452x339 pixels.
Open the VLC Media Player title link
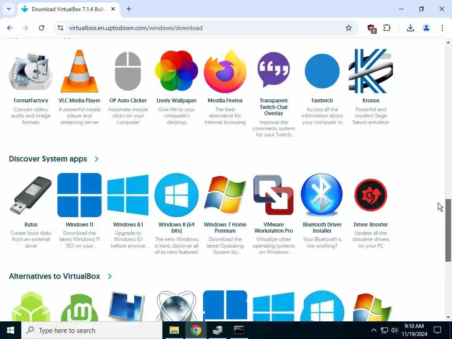[79, 101]
